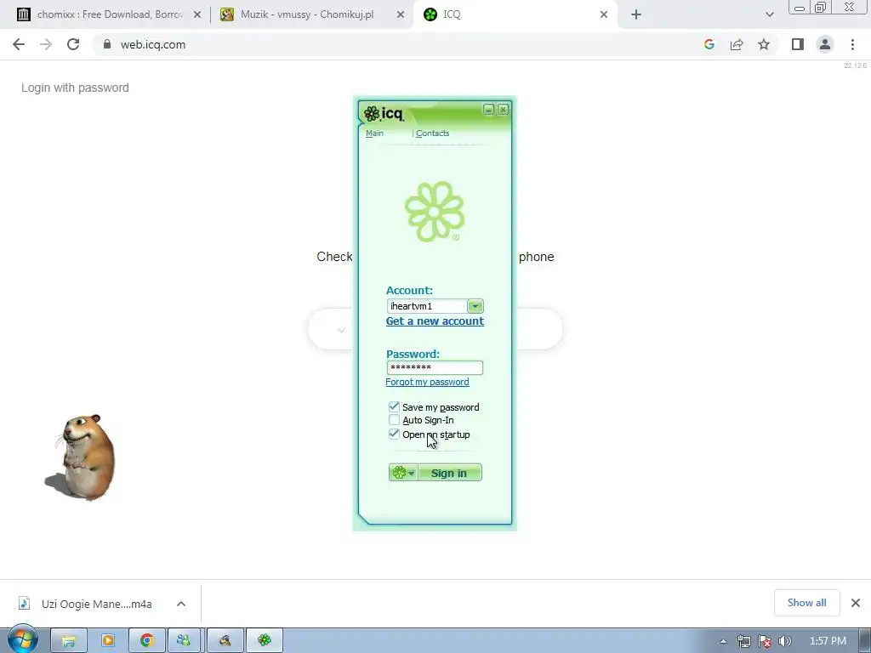Screen dimensions: 871x653
Task: Click Show all downloads
Action: (x=806, y=603)
